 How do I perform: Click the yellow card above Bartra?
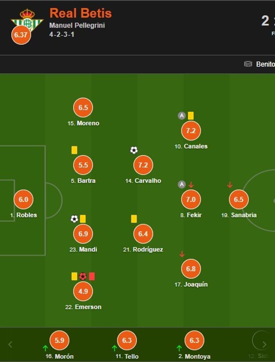(74, 150)
